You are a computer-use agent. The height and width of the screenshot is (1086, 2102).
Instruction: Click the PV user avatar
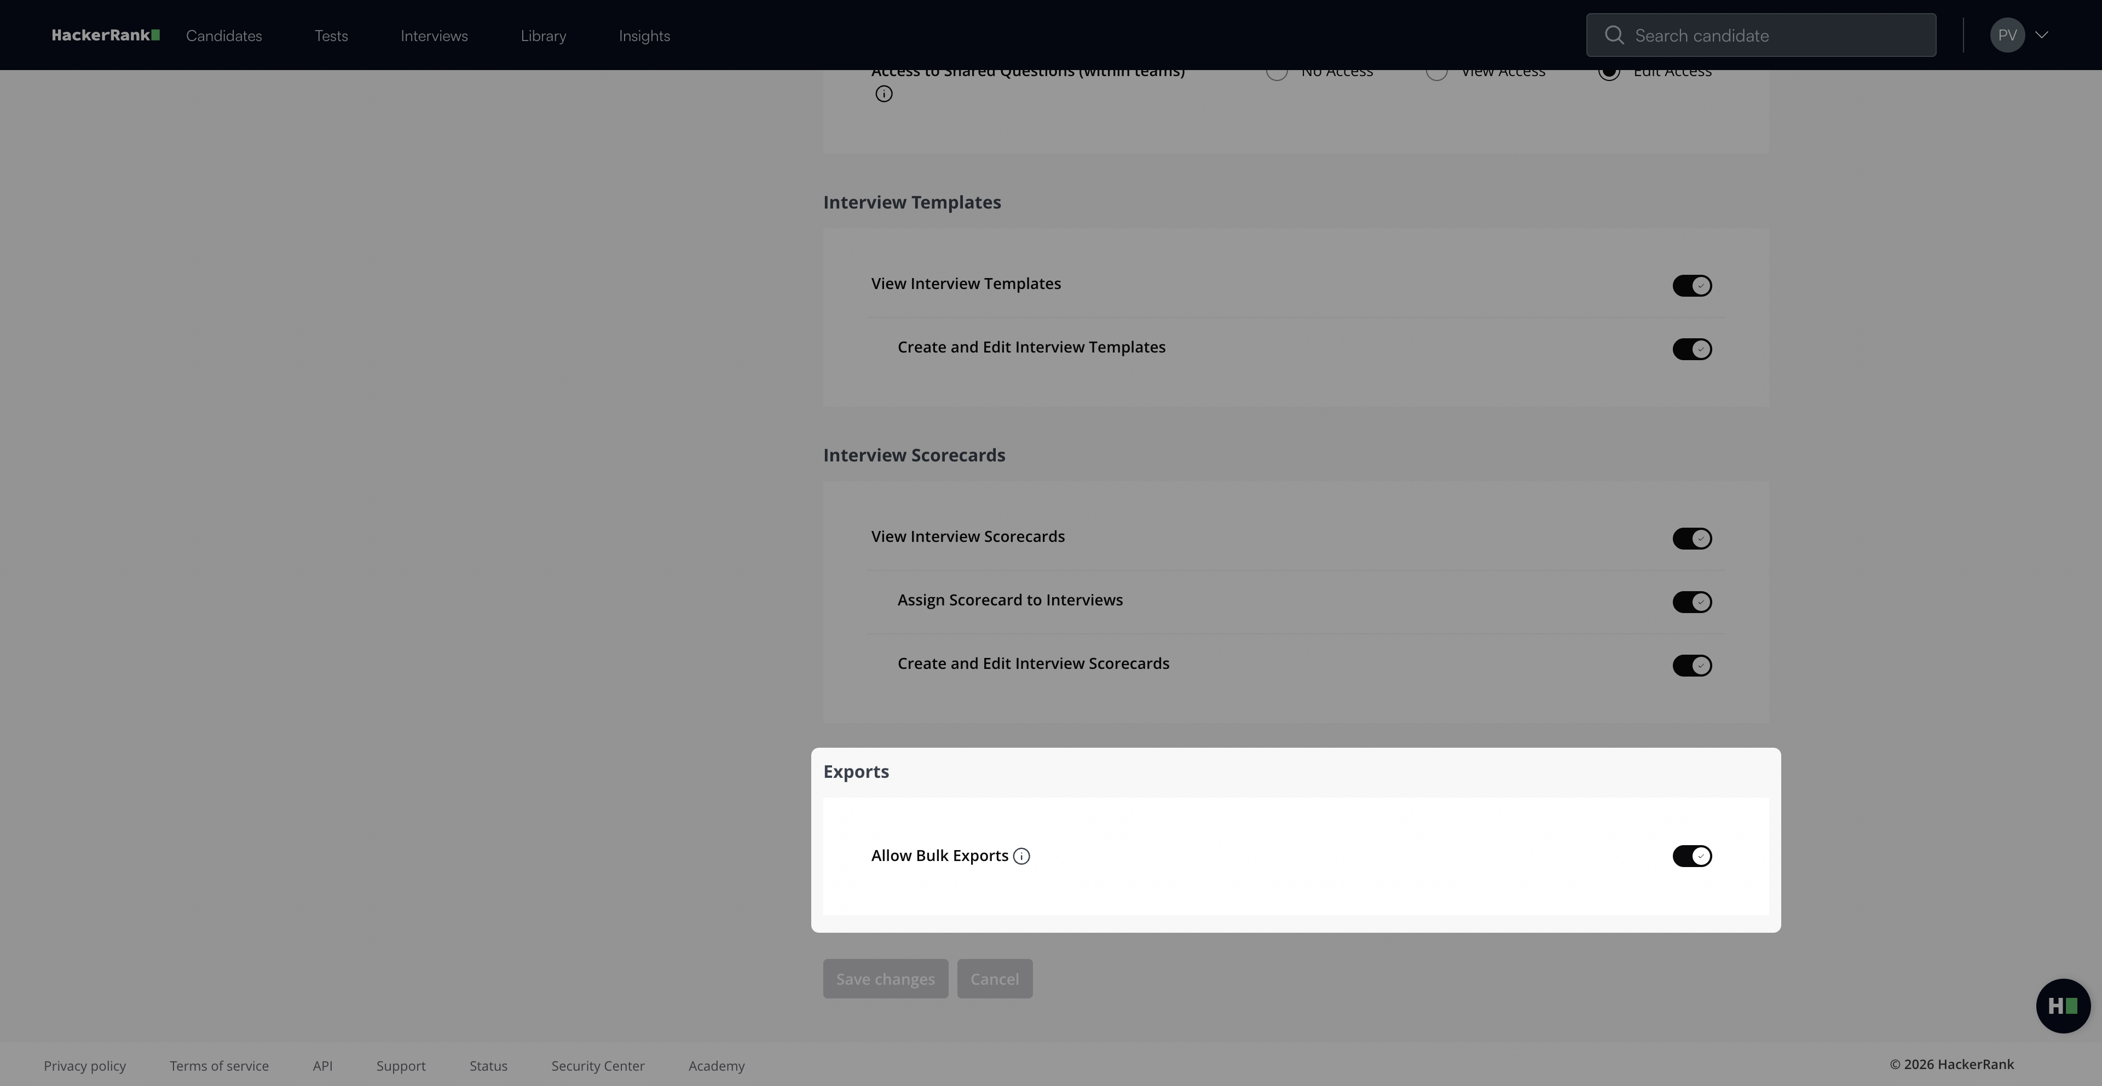pos(2007,35)
